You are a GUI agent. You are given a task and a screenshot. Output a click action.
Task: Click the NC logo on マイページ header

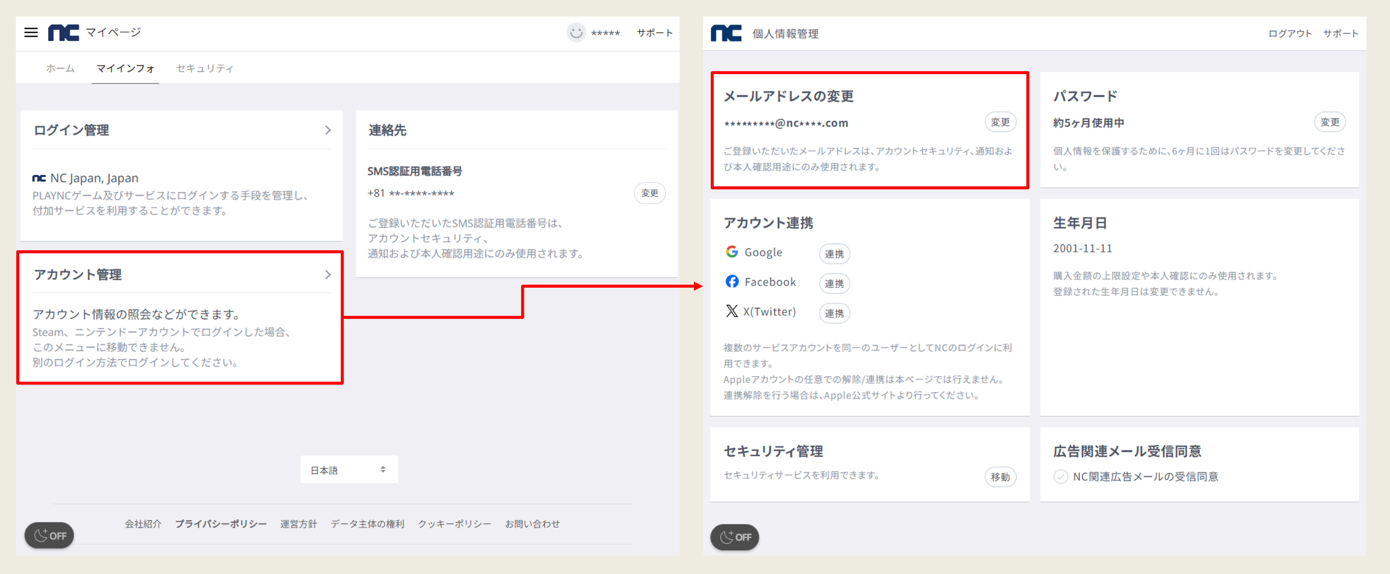coord(63,32)
